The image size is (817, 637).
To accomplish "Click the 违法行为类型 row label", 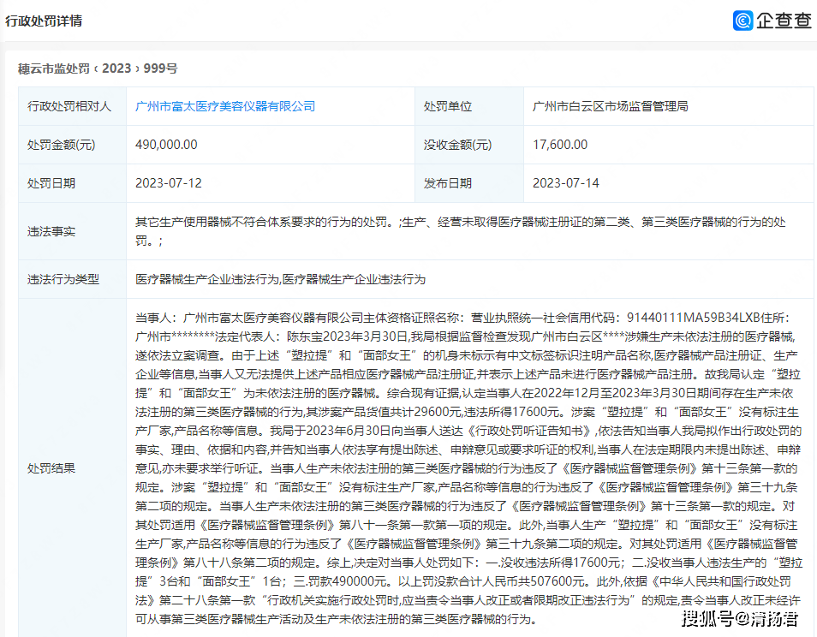I will [x=63, y=279].
